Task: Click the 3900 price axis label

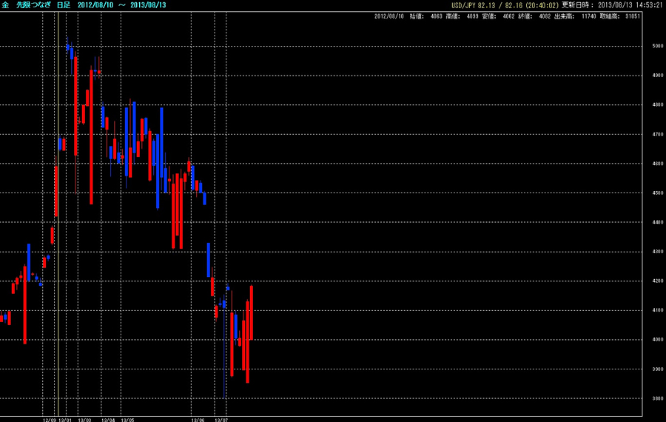Action: (658, 369)
